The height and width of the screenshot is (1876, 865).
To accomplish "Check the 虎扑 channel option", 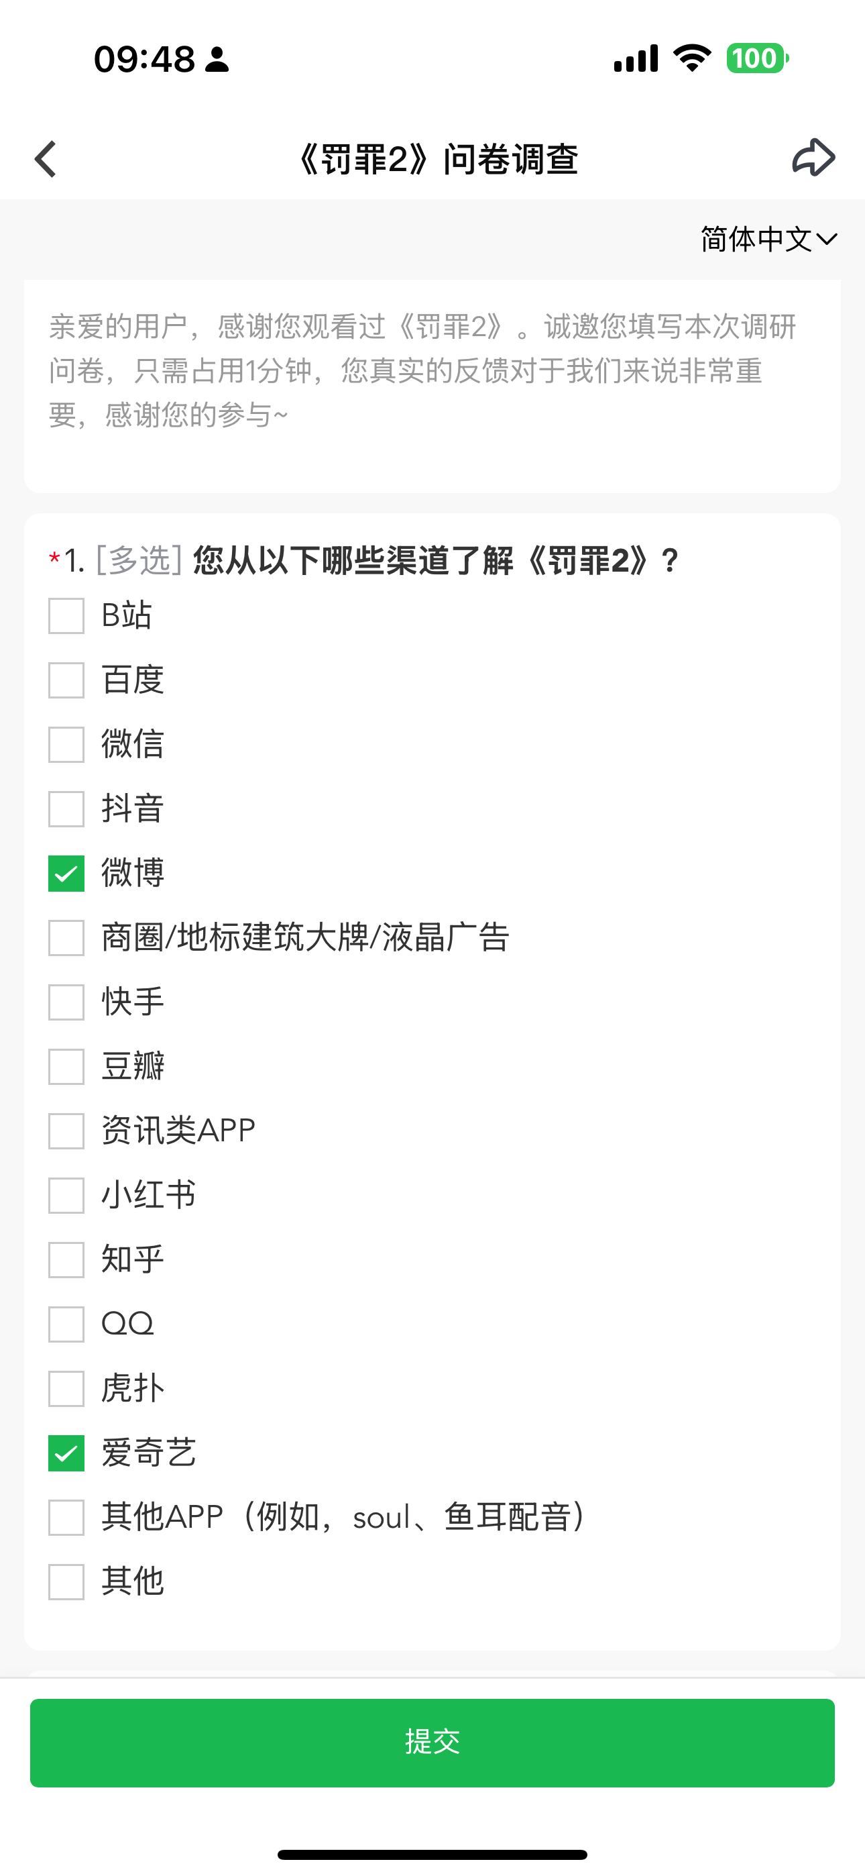I will (x=66, y=1388).
